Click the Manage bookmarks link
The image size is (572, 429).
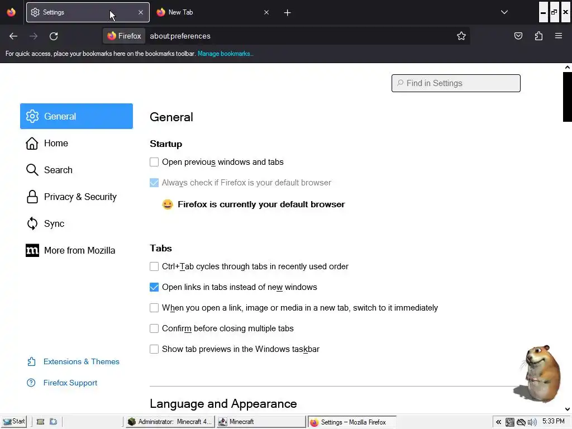[225, 54]
